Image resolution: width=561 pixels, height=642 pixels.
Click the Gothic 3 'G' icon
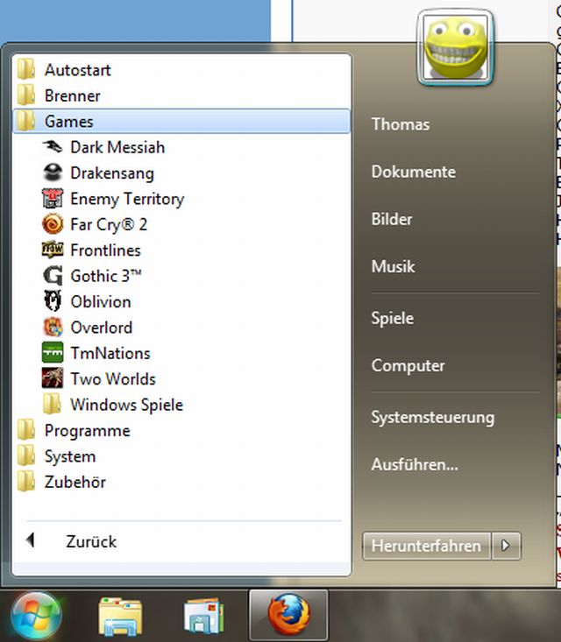tap(53, 276)
